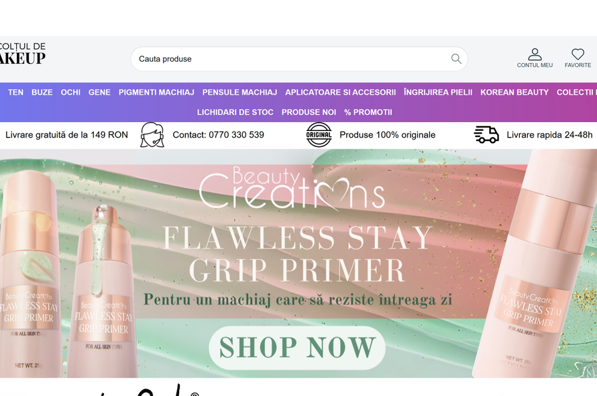
Task: Click the search magnifier icon
Action: 455,58
